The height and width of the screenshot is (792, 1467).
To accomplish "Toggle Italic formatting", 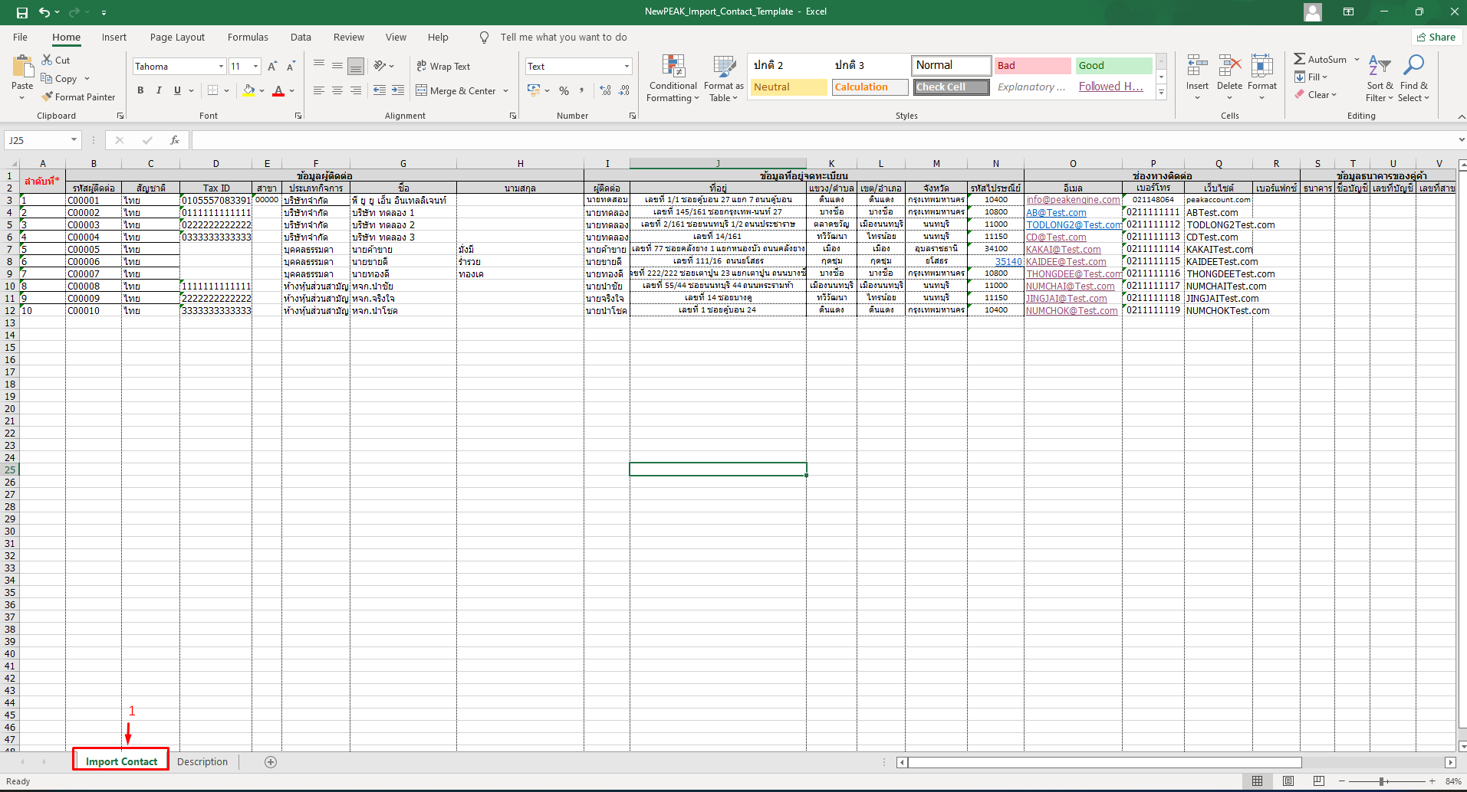I will 159,90.
